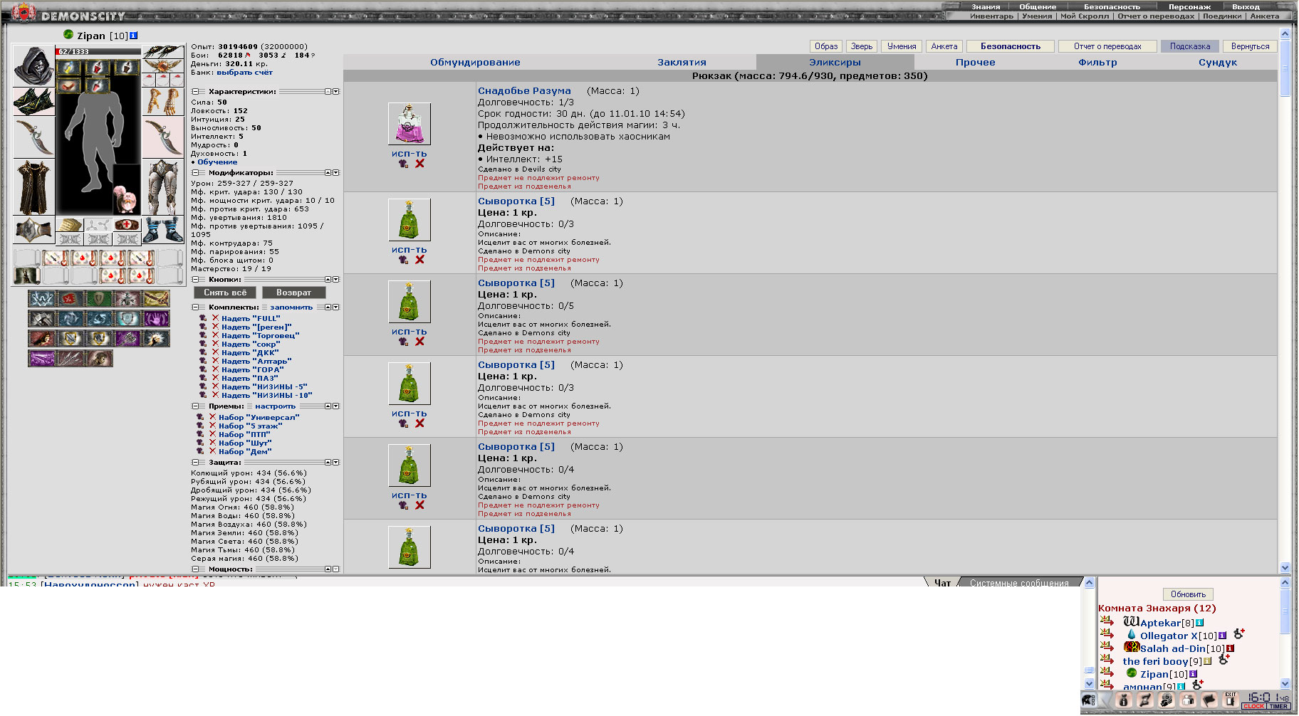The image size is (1299, 716).
Task: Click the equipped black hood helmet slot
Action: 33,65
